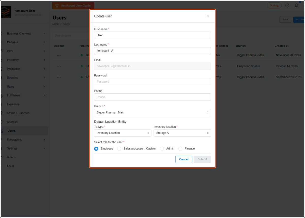Click the Back button
This screenshot has height=218, width=305.
(x=285, y=20)
